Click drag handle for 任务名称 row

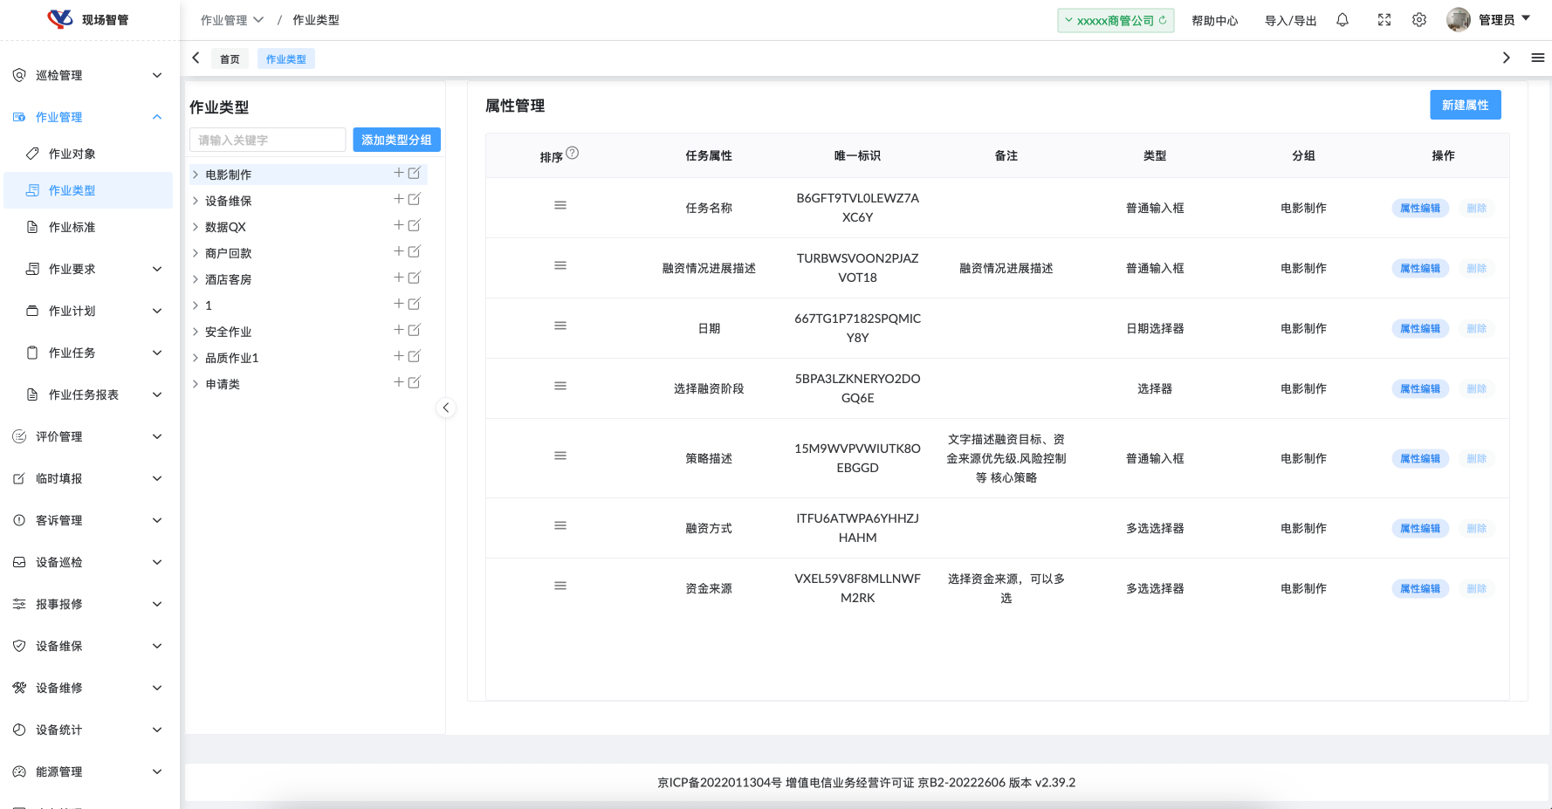560,205
